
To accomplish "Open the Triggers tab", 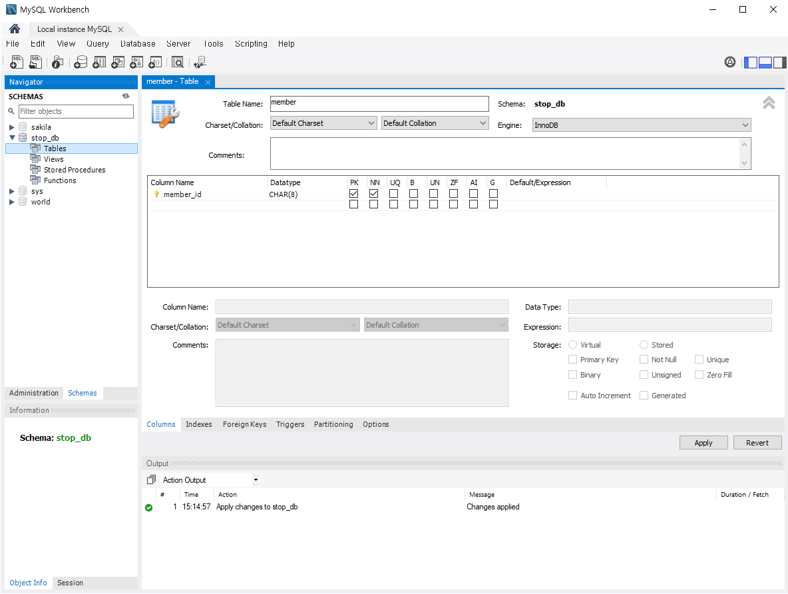I will pyautogui.click(x=290, y=424).
